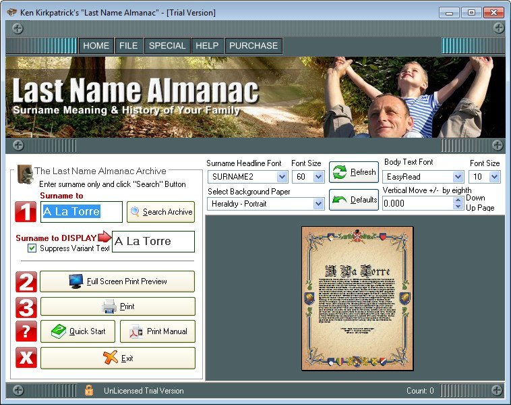Screen dimensions: 511x405
Task: Exit the application via Exit button
Action: (x=118, y=358)
